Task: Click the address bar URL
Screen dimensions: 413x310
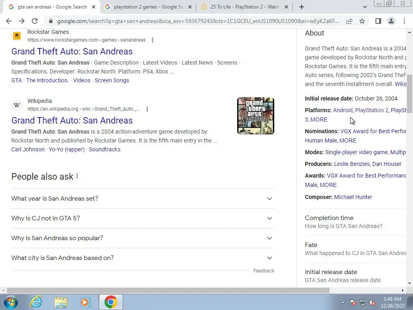Action: click(x=198, y=21)
